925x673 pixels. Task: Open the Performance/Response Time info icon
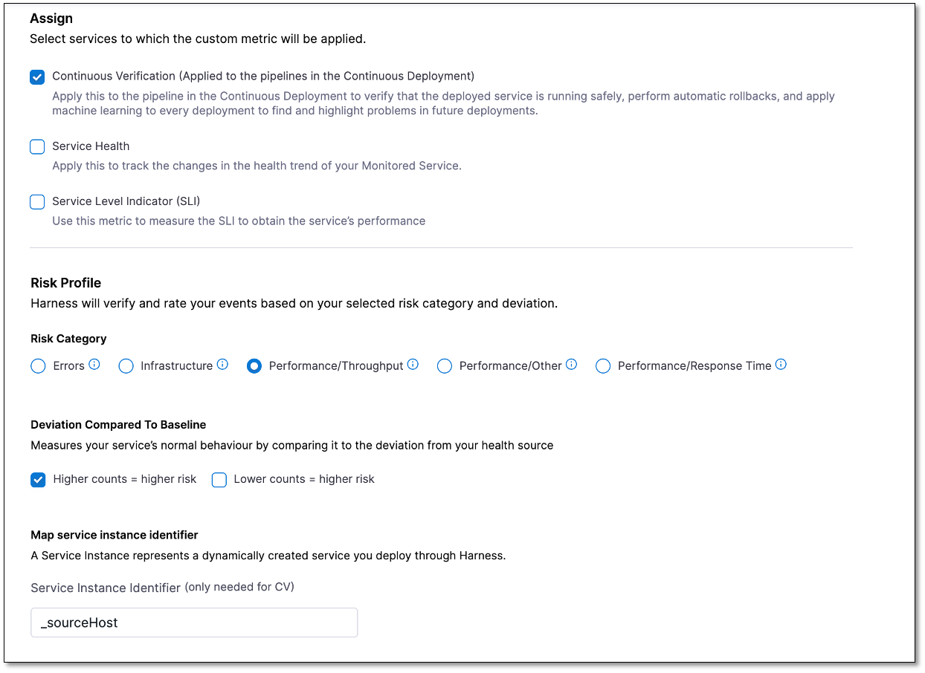(x=780, y=364)
